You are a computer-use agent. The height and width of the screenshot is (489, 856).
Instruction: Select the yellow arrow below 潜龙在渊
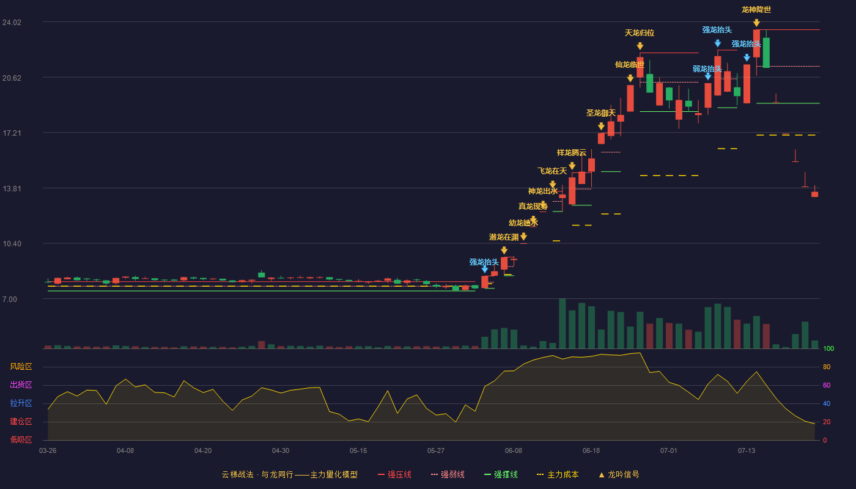[x=504, y=250]
